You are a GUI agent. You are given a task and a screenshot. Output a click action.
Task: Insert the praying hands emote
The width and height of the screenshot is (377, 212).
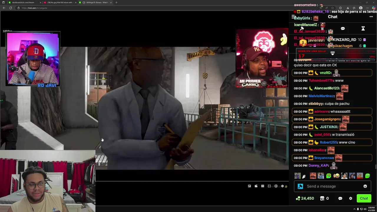coord(304,176)
